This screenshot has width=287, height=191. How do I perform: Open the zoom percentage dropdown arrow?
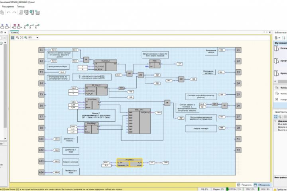(x=37, y=38)
